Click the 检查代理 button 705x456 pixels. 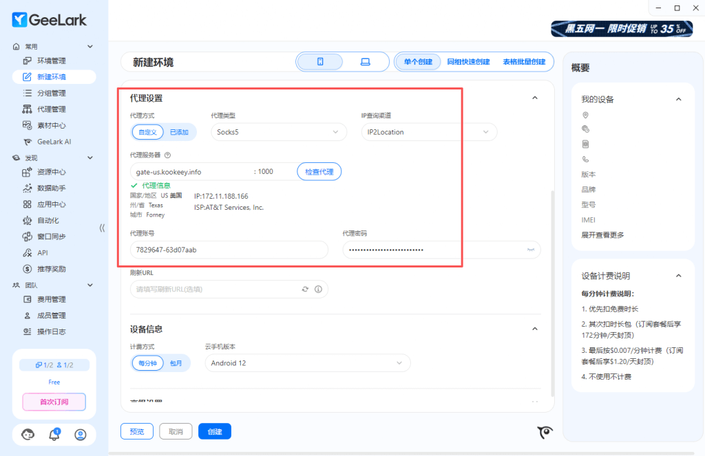pyautogui.click(x=319, y=171)
